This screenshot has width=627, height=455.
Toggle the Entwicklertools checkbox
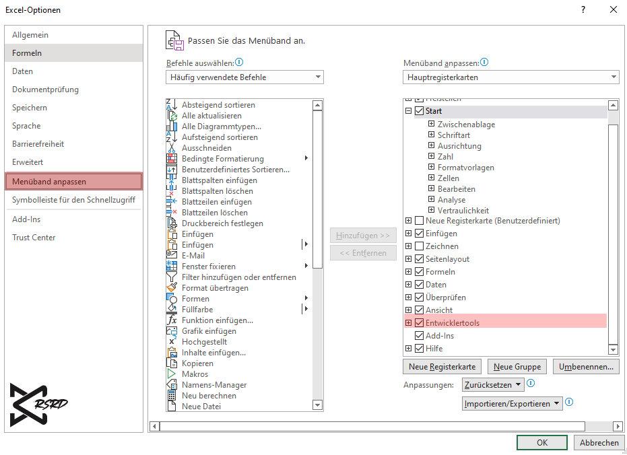[x=420, y=323]
